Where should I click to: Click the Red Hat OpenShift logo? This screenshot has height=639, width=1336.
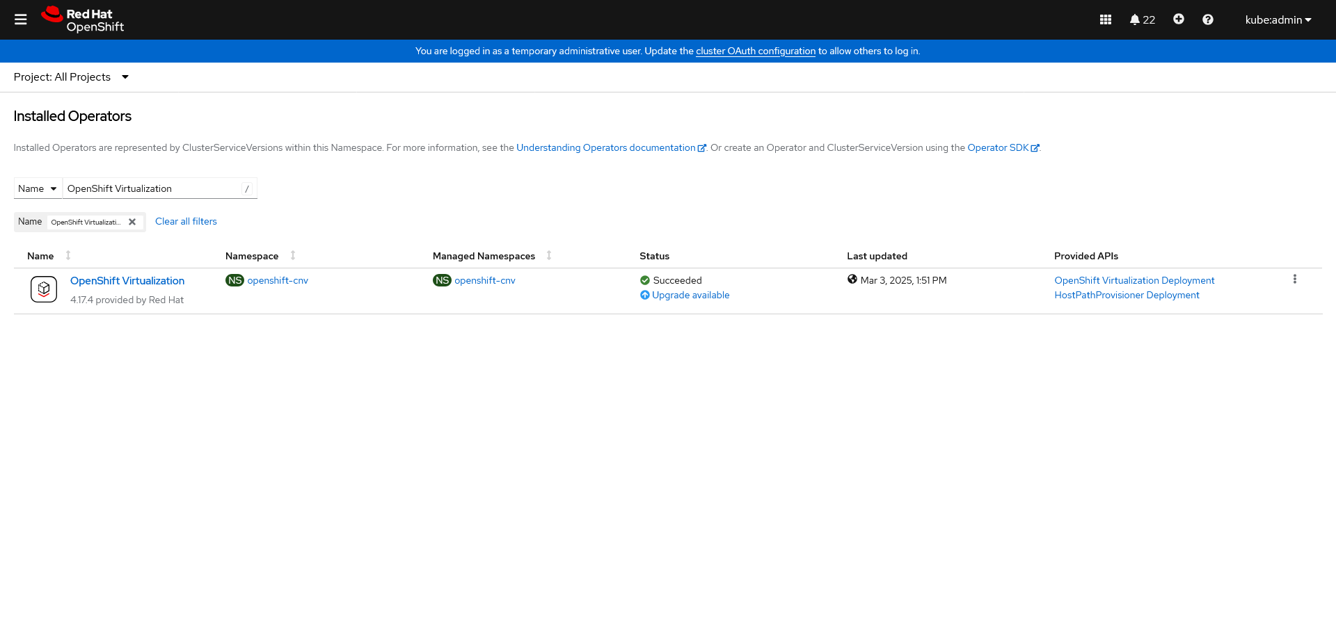tap(81, 19)
